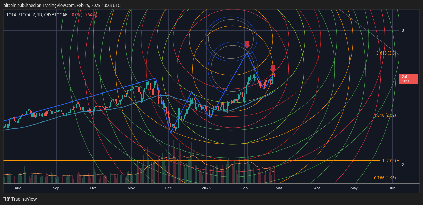Screen dimensions: 423x205
Task: Click price scale value 3
Action: [403, 31]
